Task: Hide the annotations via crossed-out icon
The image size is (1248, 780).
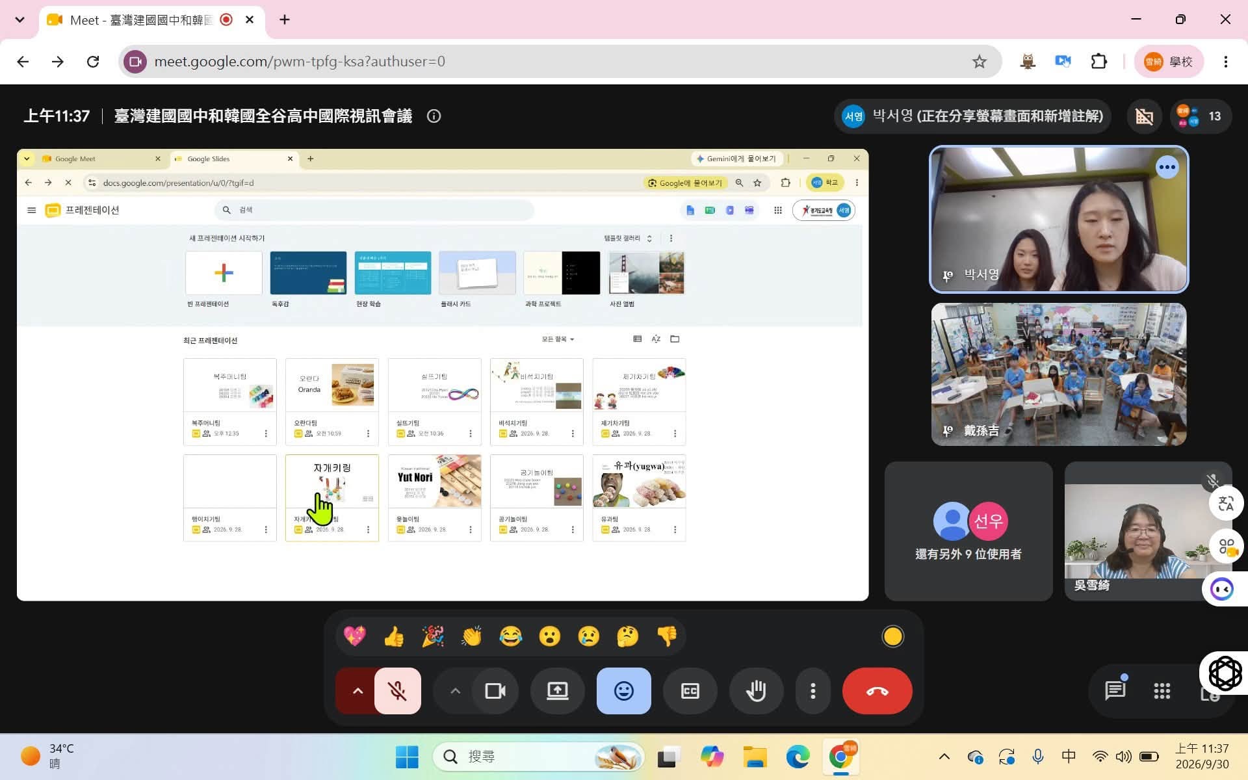Action: [1144, 116]
